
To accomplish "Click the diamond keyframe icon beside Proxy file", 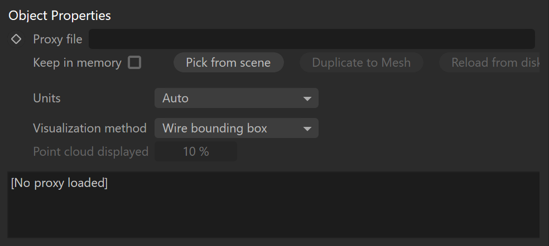I will [x=16, y=39].
